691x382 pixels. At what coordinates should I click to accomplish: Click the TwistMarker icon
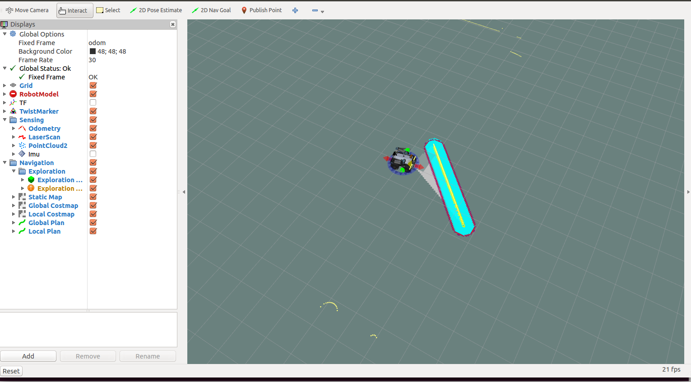13,111
